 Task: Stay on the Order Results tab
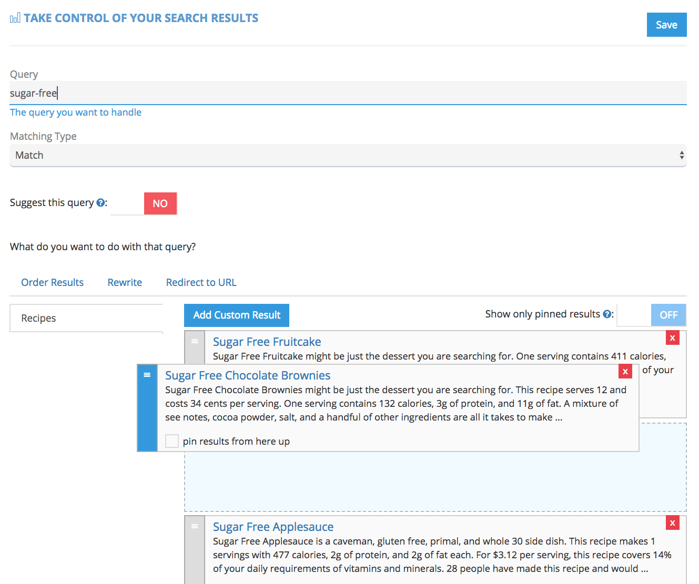(52, 282)
